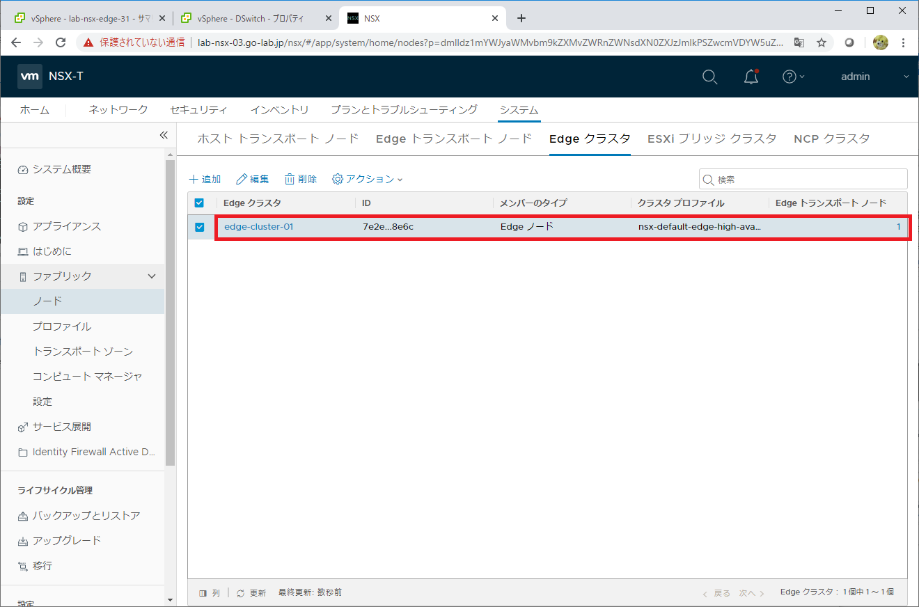Toggle the select-all header checkbox
Viewport: 919px width, 607px height.
(x=199, y=203)
